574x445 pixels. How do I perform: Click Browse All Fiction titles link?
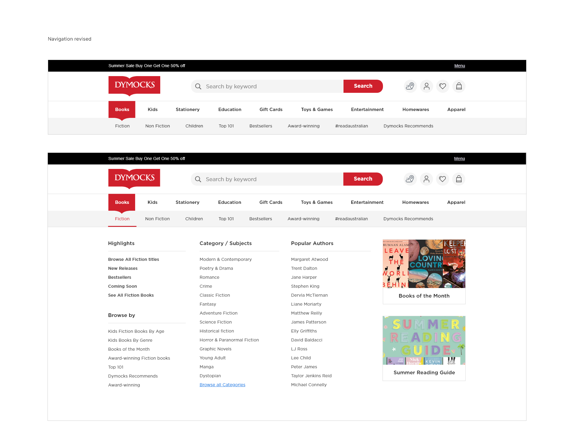coord(134,259)
